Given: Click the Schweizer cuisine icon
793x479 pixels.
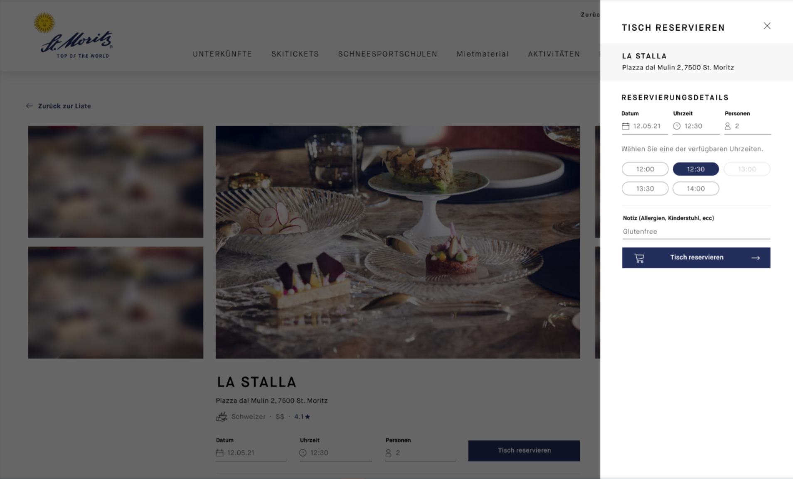Looking at the screenshot, I should 222,417.
